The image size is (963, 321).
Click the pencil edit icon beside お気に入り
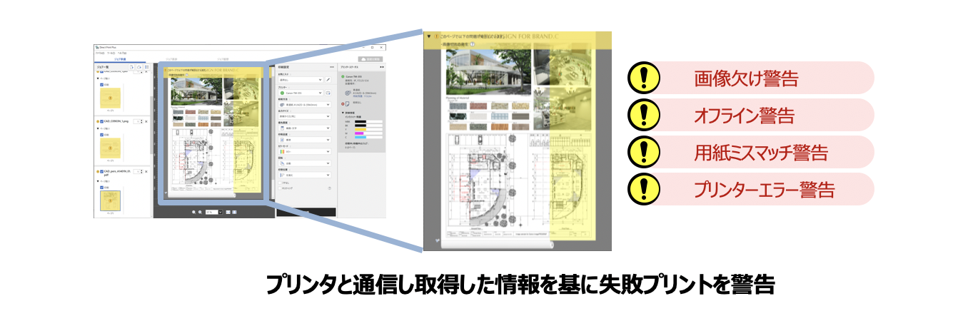point(328,80)
